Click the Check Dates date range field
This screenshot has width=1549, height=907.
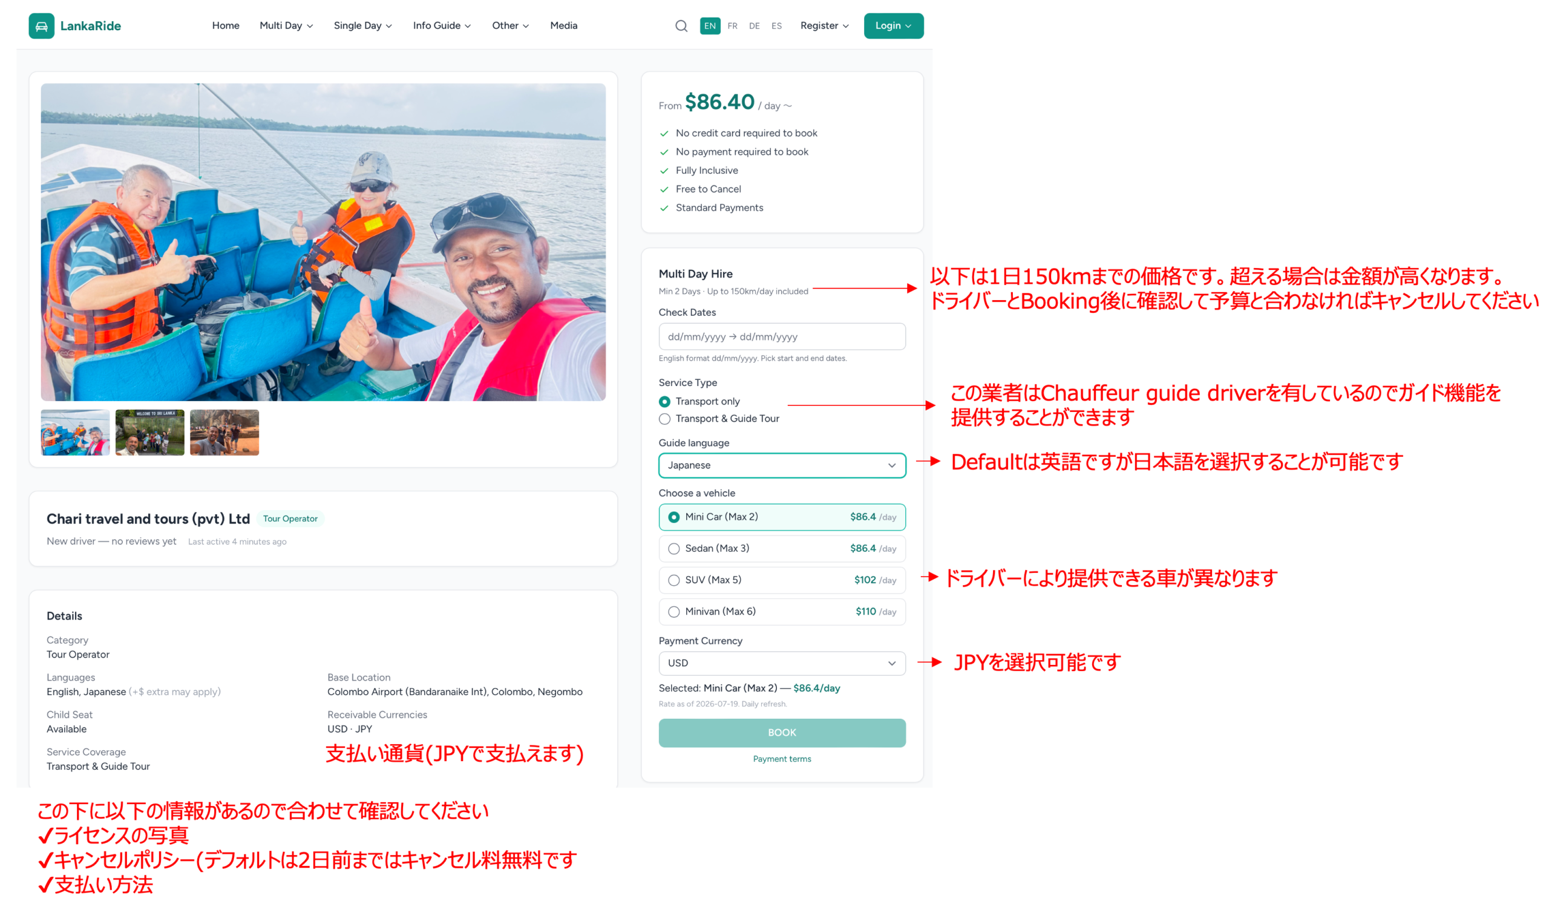point(782,337)
